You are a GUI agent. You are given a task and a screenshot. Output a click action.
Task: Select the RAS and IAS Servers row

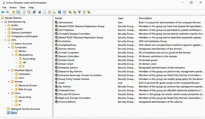coord(129,94)
